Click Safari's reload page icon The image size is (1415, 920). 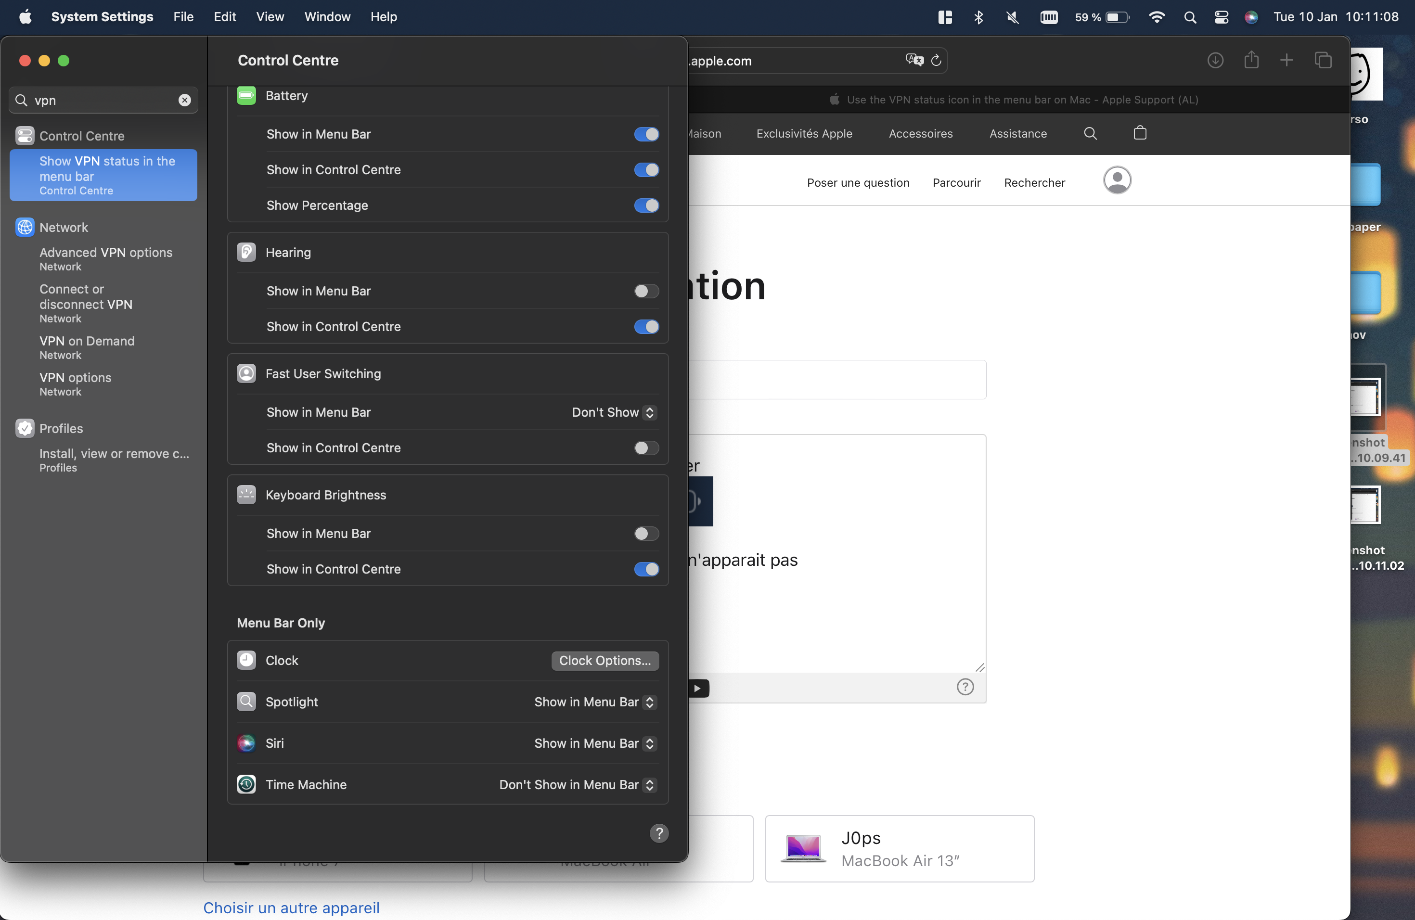pos(936,60)
